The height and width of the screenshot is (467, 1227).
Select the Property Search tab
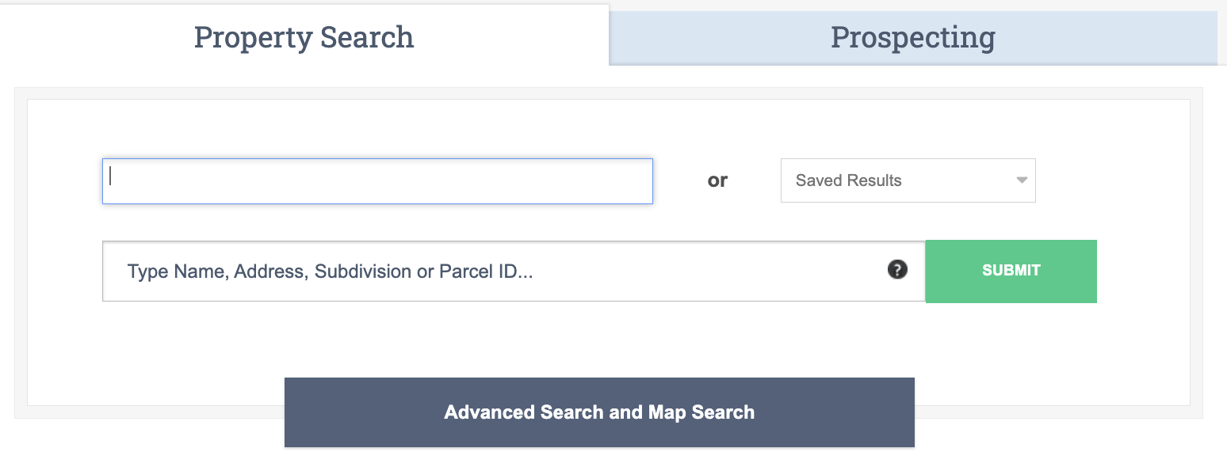[304, 36]
